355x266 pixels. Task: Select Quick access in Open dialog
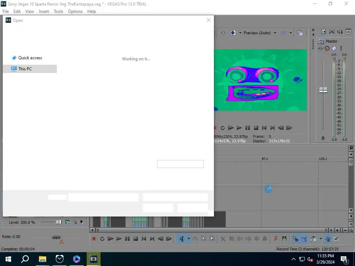click(x=30, y=58)
